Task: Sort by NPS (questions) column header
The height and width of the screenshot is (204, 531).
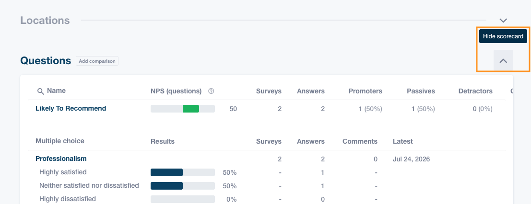Action: 176,91
